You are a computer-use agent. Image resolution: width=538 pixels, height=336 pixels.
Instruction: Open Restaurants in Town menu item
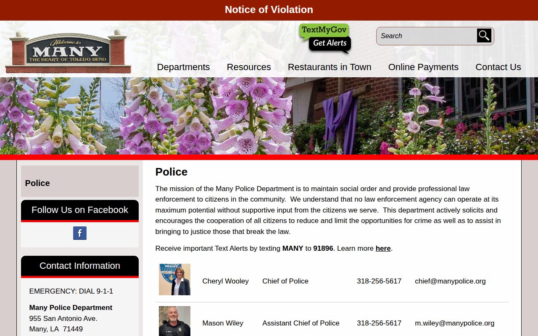point(330,67)
